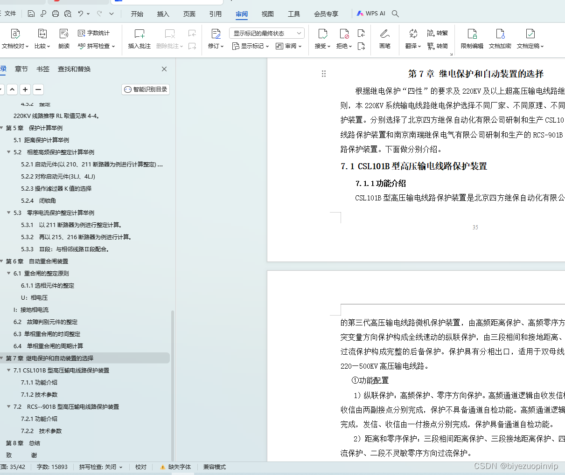Open the quick access toolbar customize arrow
Viewport: 565px width, 475px height.
(112, 14)
